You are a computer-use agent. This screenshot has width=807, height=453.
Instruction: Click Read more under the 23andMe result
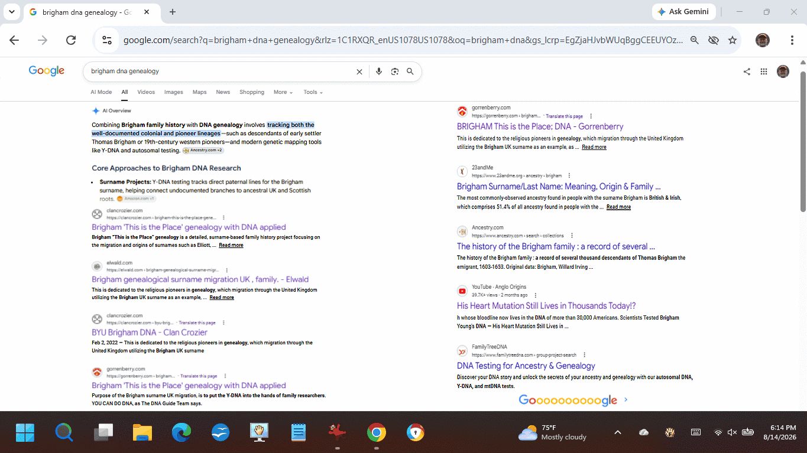coord(618,207)
